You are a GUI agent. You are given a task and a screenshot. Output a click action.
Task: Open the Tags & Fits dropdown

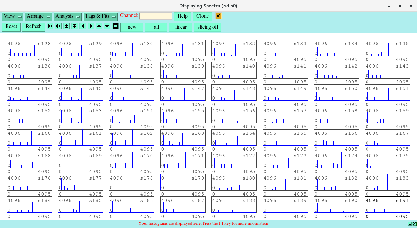pyautogui.click(x=100, y=16)
